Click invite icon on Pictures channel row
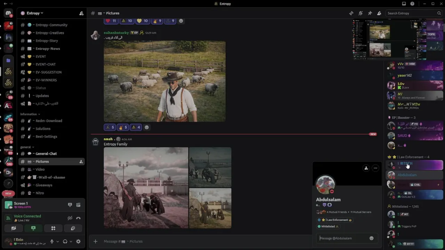The width and height of the screenshot is (445, 250). click(81, 162)
